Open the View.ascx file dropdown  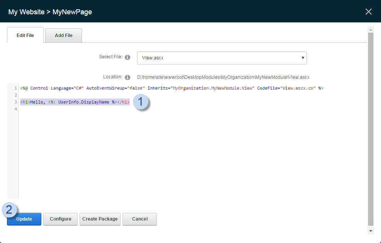(222, 58)
